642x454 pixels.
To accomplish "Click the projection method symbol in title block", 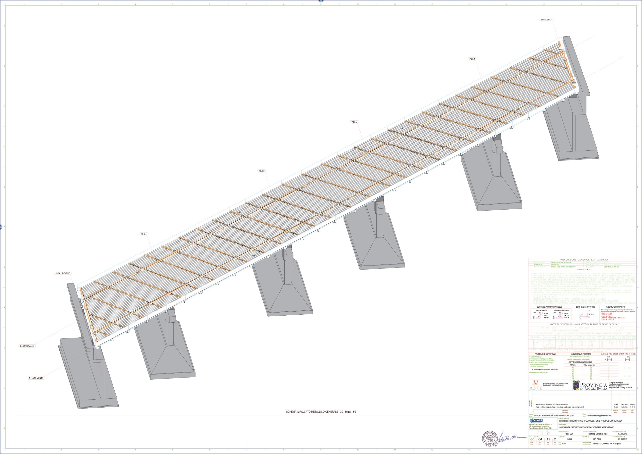I will pos(543,433).
